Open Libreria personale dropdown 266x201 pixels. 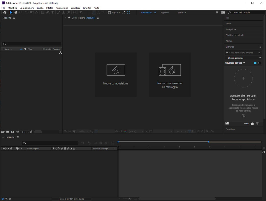pos(243,58)
